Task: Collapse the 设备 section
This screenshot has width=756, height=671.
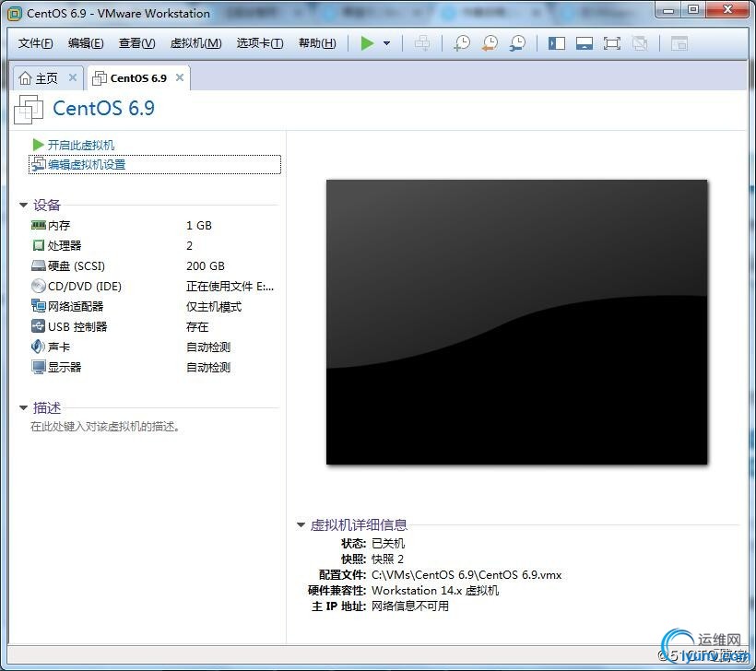Action: coord(23,205)
